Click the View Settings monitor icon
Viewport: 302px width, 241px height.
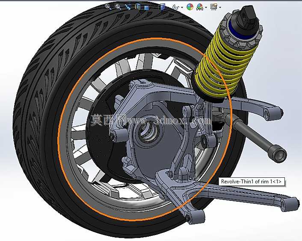pos(214,7)
